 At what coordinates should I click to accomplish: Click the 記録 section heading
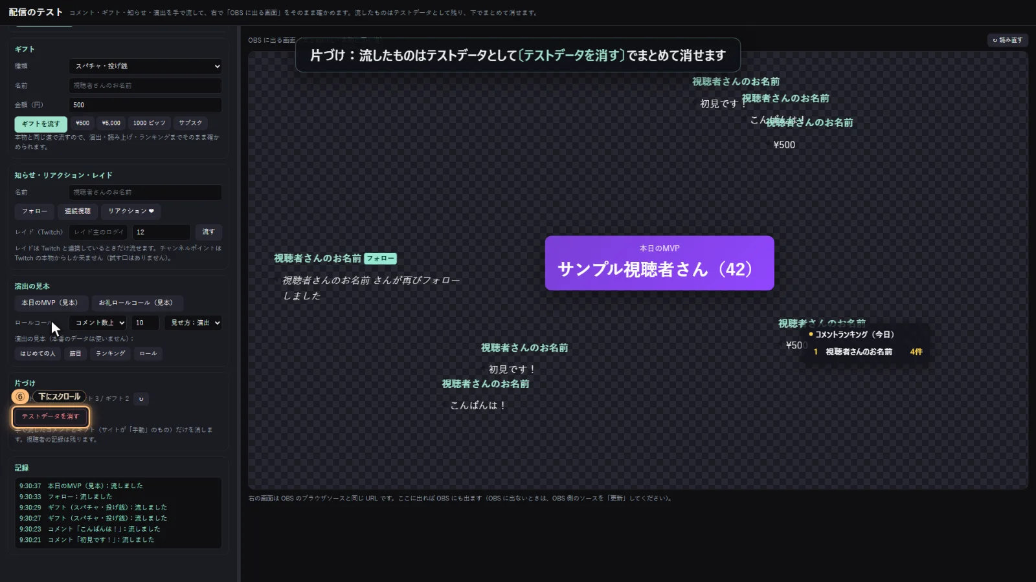click(x=22, y=468)
